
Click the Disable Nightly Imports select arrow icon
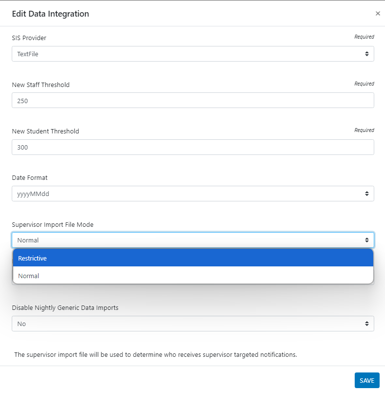367,324
